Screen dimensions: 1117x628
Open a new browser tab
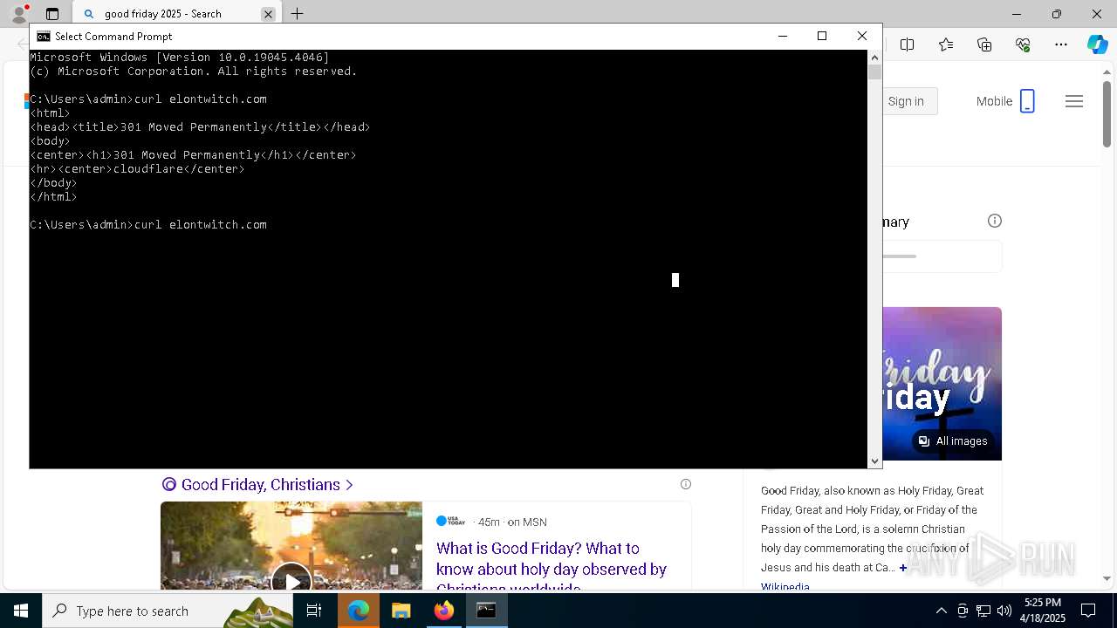[298, 14]
